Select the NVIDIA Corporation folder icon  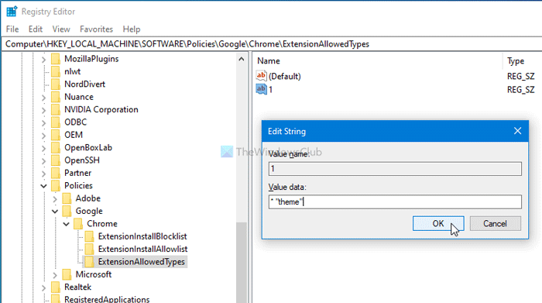point(56,109)
